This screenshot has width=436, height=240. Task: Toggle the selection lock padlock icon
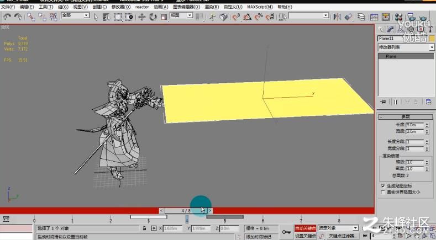pyautogui.click(x=144, y=228)
